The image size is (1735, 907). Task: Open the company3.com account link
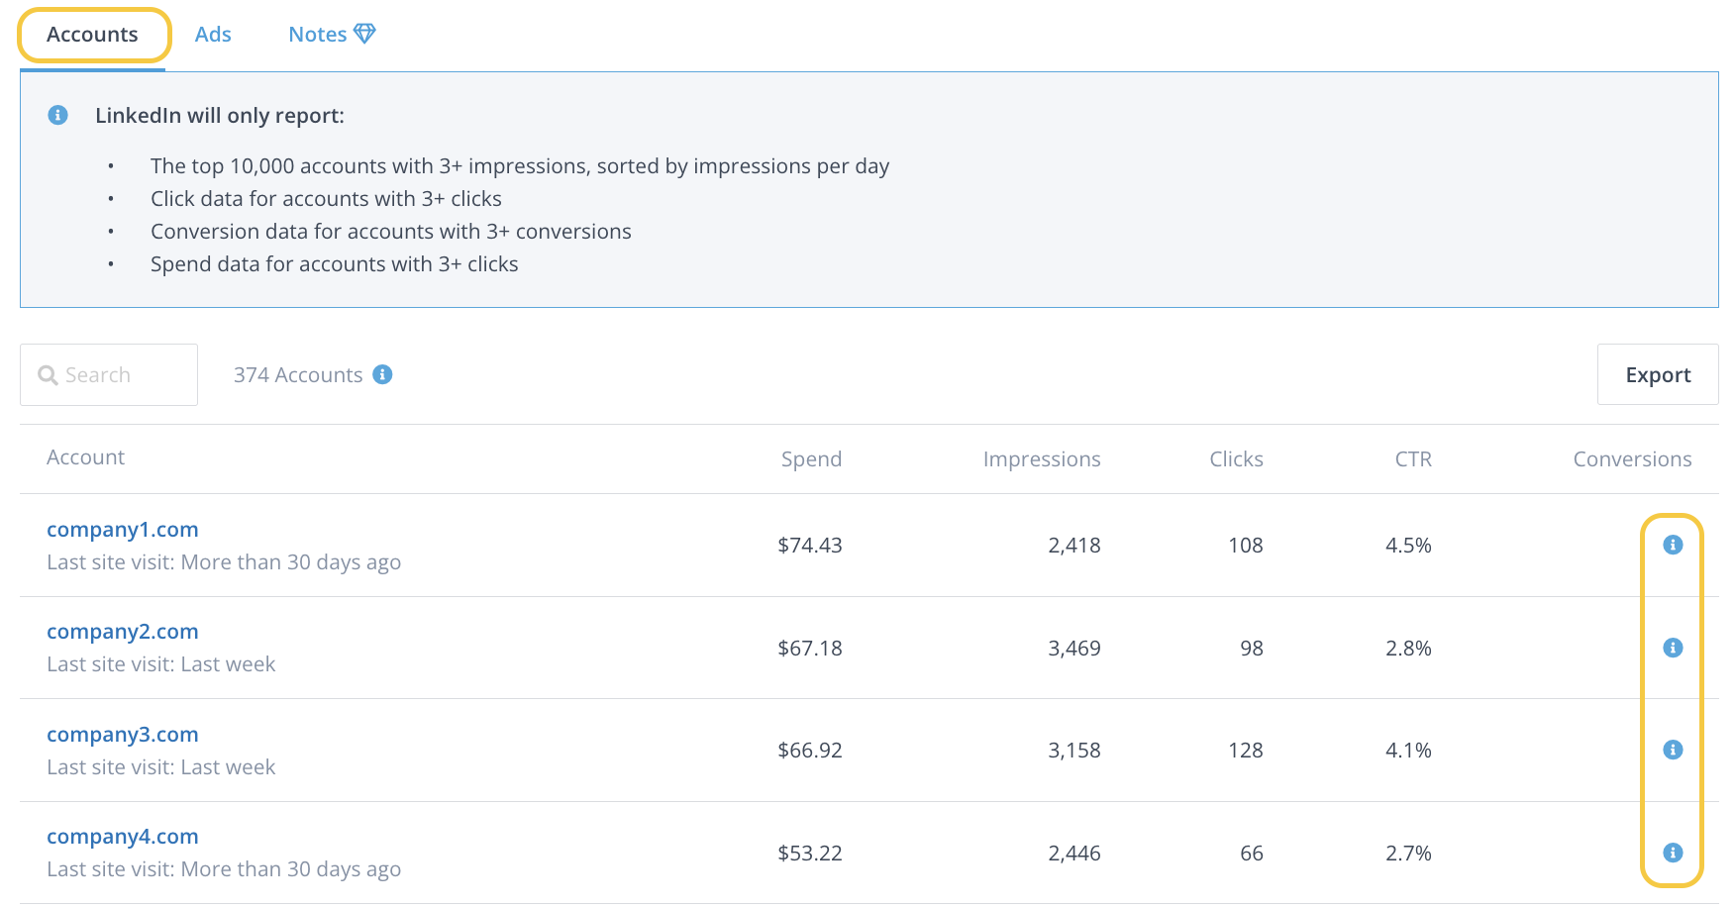point(123,735)
